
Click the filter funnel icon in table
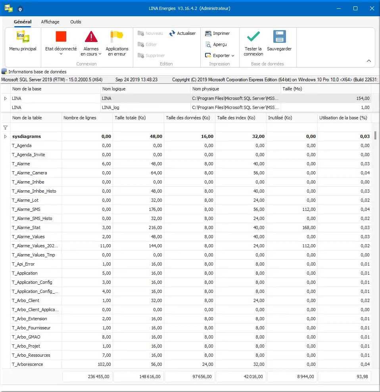(5, 128)
